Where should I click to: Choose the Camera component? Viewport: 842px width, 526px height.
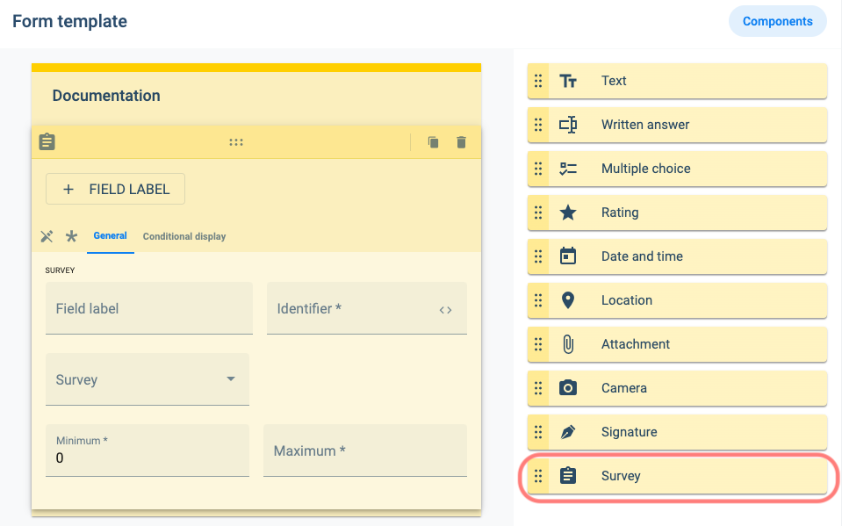click(x=677, y=388)
